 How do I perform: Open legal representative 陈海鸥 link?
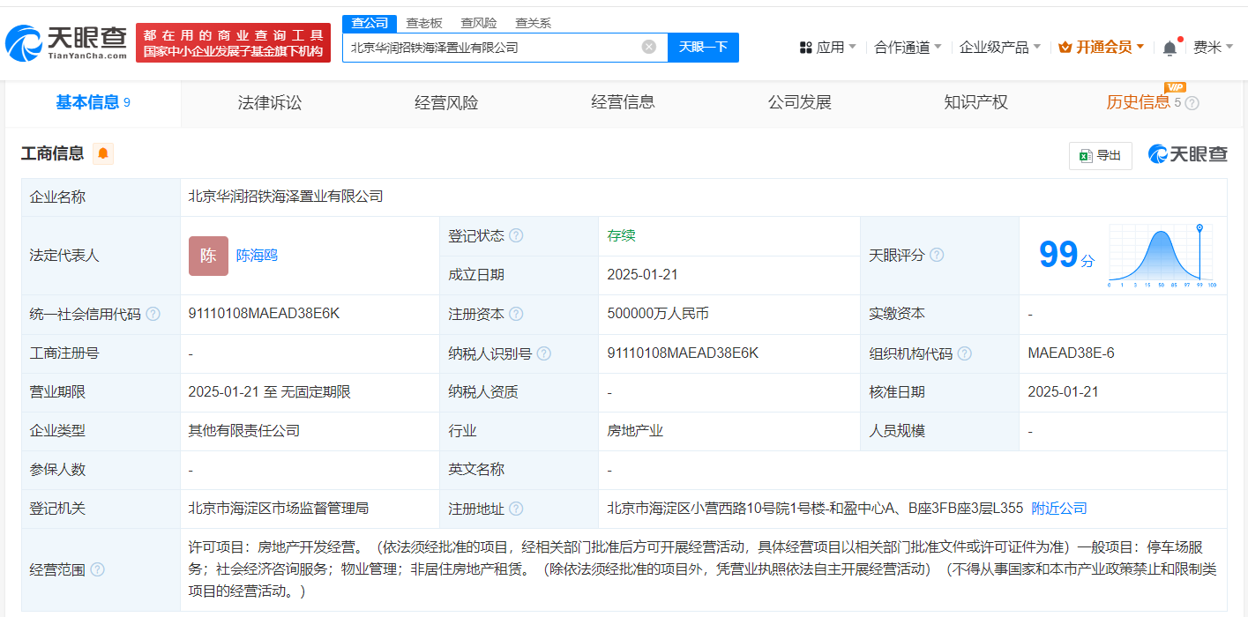[257, 256]
